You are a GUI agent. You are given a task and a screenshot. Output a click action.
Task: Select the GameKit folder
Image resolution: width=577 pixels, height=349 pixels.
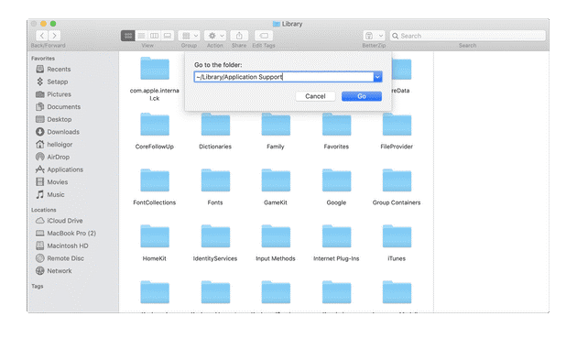(276, 180)
